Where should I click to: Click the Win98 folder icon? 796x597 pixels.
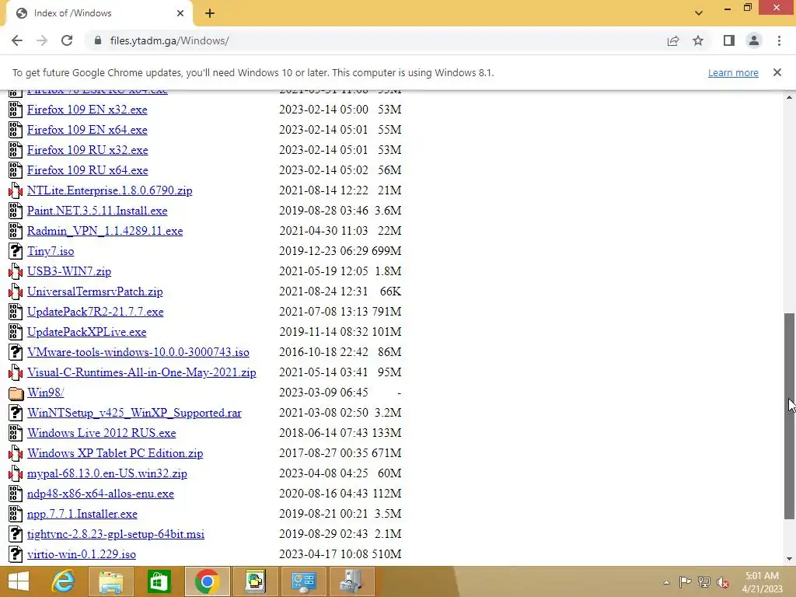(x=16, y=393)
